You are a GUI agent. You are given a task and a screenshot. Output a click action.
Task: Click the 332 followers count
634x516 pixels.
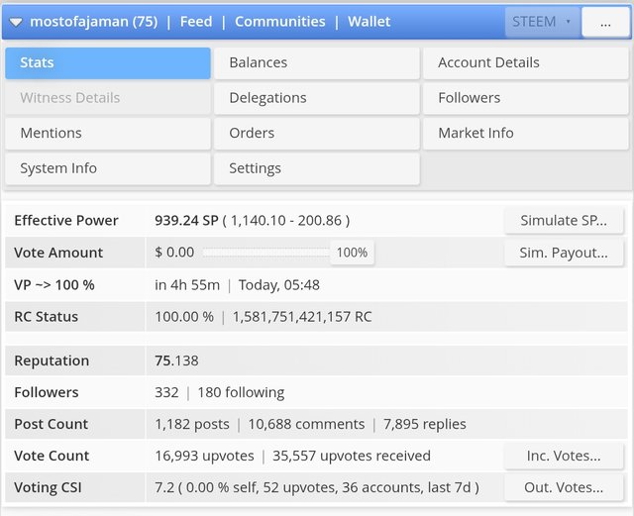coord(166,392)
